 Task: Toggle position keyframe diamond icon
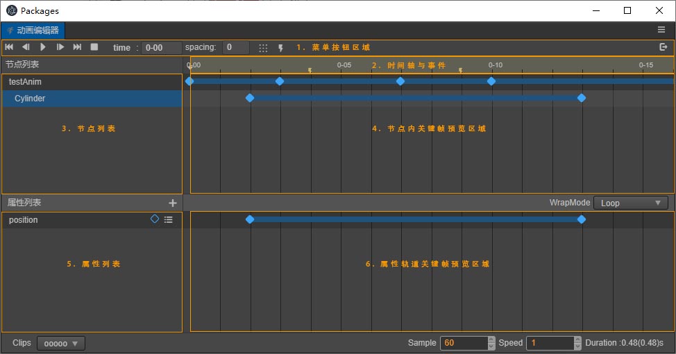click(155, 219)
